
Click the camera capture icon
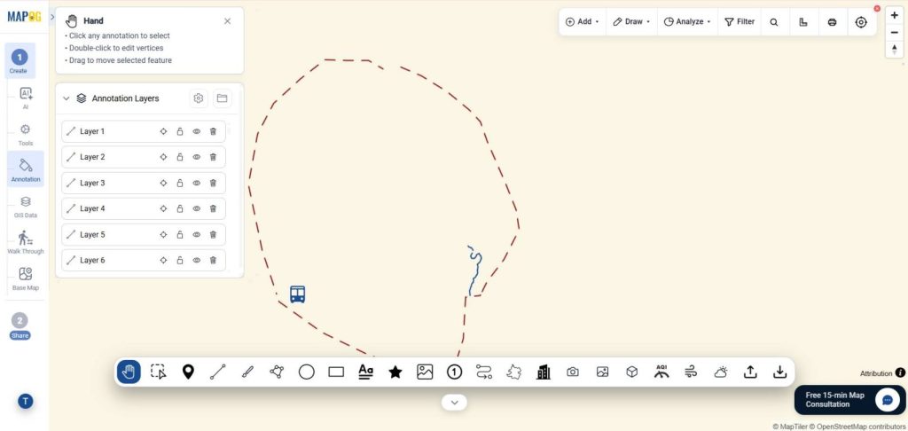[573, 372]
